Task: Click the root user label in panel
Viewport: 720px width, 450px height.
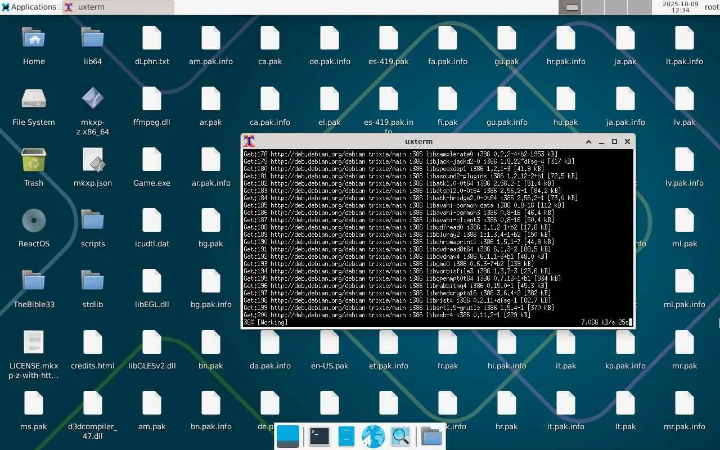Action: click(x=711, y=7)
